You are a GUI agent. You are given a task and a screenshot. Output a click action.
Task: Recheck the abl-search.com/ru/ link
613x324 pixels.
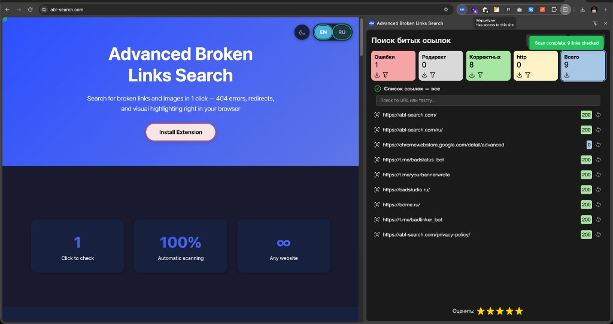(x=598, y=130)
